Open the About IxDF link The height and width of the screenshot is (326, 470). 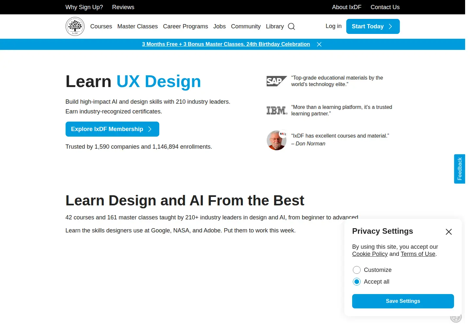pos(347,7)
